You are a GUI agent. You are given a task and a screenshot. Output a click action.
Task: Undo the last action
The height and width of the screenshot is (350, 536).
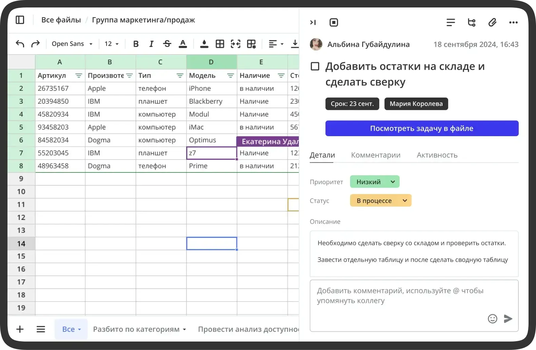(20, 44)
